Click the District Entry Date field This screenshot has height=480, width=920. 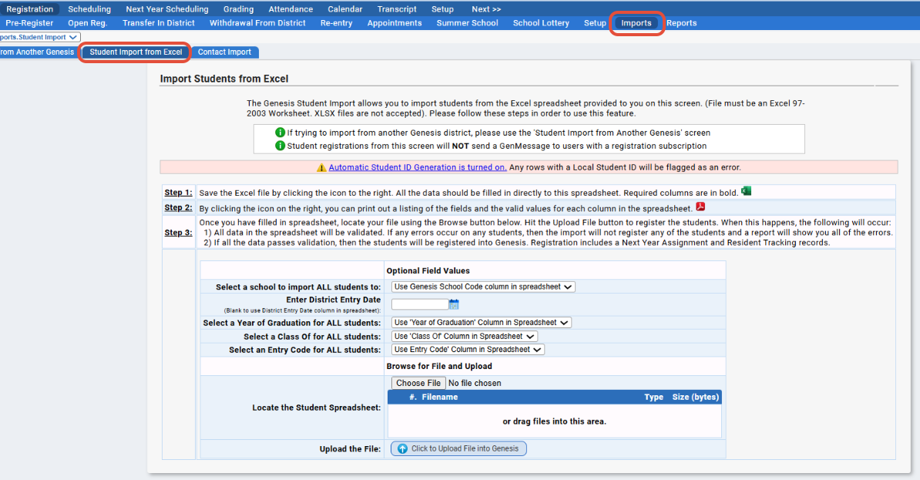420,304
